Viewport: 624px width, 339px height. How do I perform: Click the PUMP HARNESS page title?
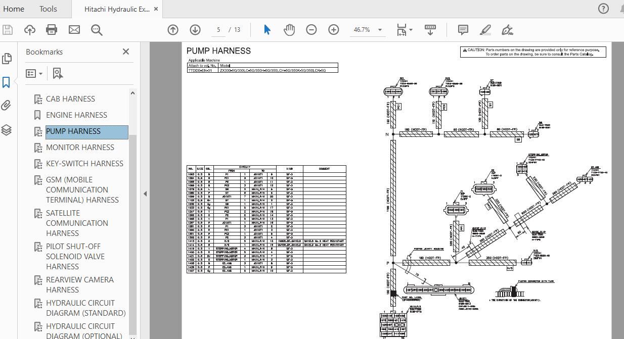(218, 51)
